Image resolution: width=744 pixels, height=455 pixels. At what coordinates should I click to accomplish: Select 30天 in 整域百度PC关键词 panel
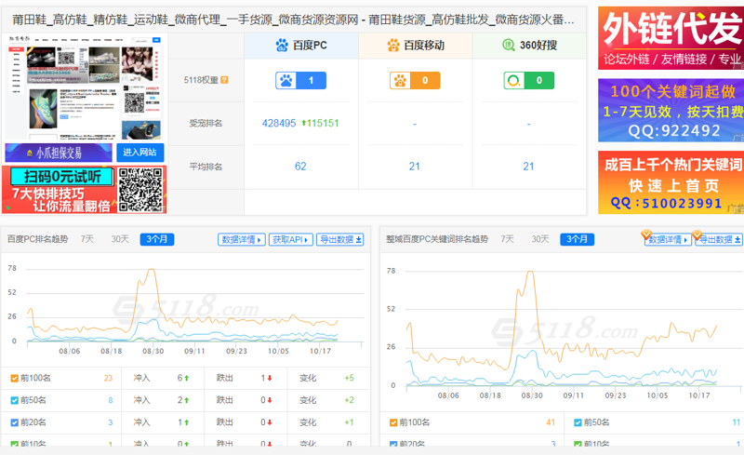tap(540, 239)
